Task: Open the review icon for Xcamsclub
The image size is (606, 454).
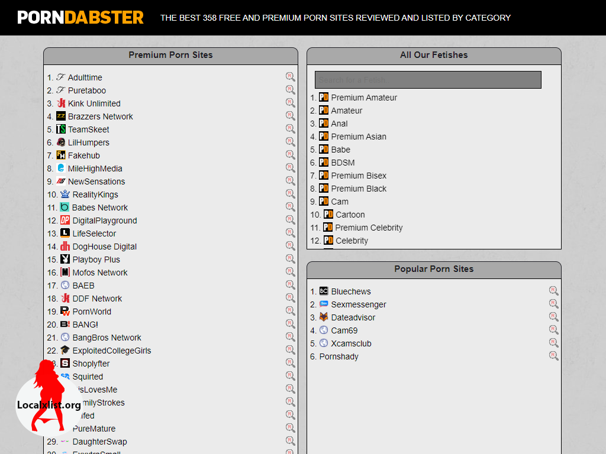Action: tap(554, 343)
